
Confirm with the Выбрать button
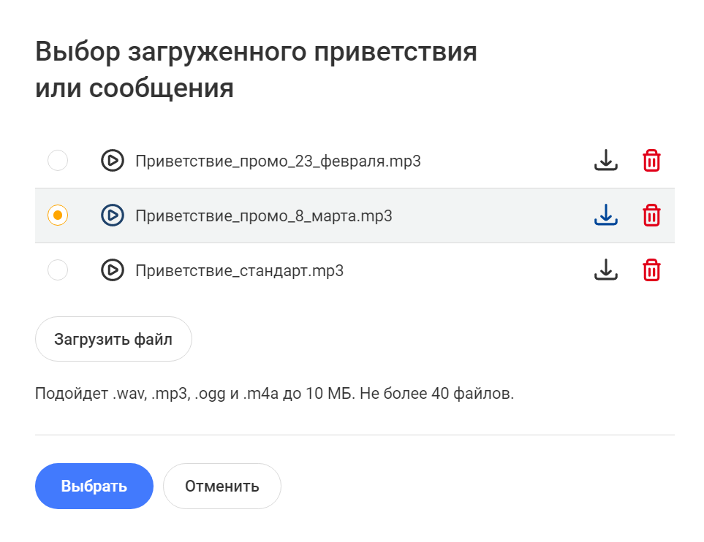click(x=94, y=486)
